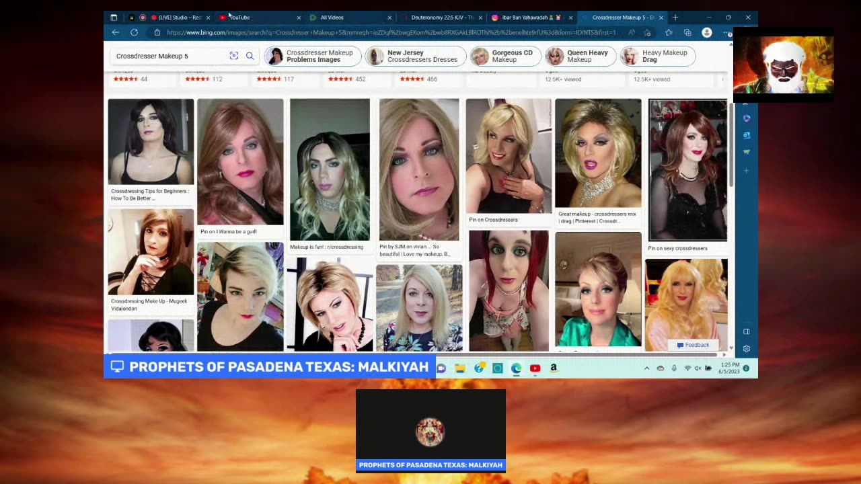Click 'Pin on sexy crossdressers' caption
Viewport: 861px width, 484px height.
pos(677,248)
